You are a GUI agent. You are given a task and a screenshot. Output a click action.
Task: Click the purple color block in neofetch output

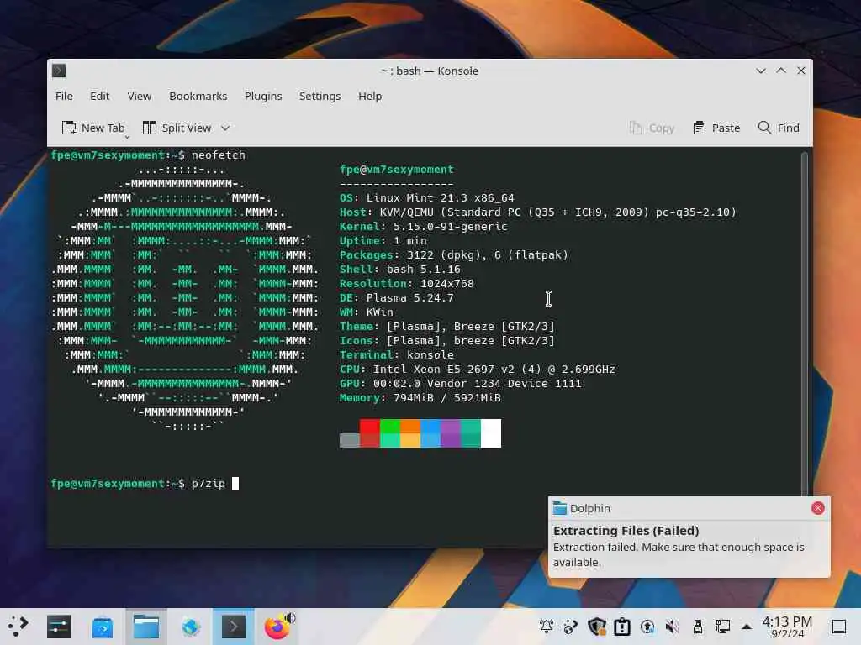(451, 433)
